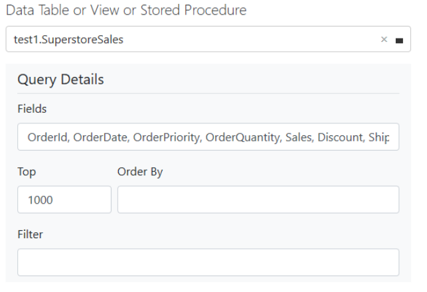This screenshot has width=427, height=292.
Task: Click the Data Table or View or Stored Procedure label
Action: 126,11
